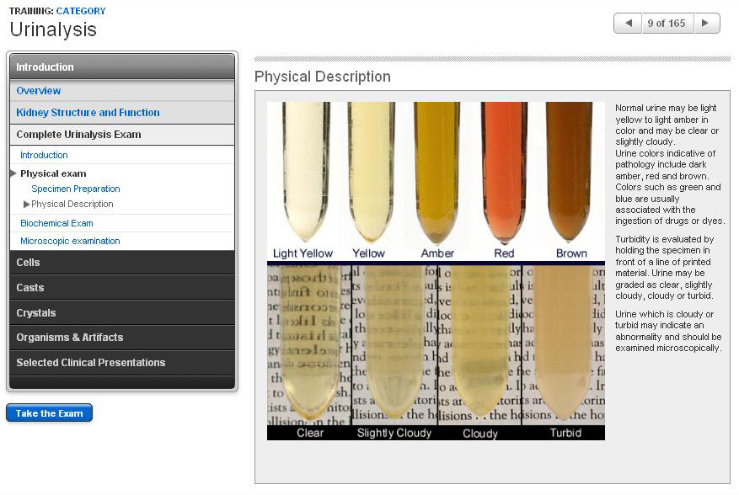The width and height of the screenshot is (739, 495).
Task: Open Kidney Structure and Function
Action: click(88, 113)
